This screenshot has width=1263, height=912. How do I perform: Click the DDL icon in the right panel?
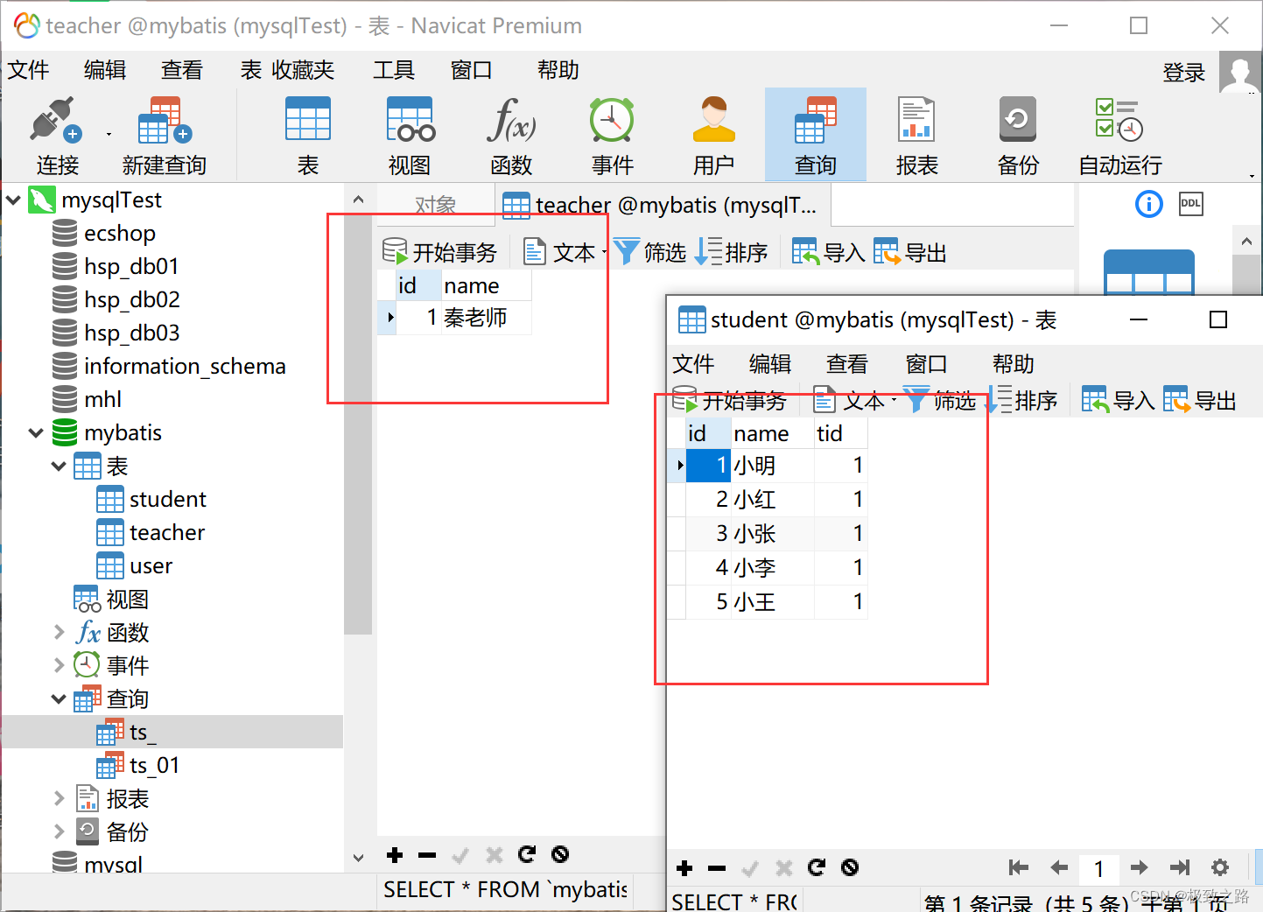click(1191, 204)
